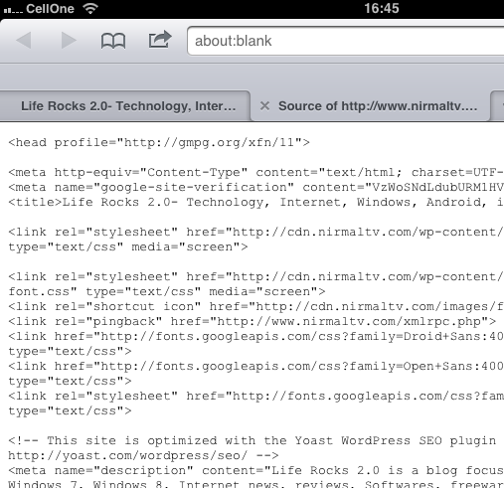Focus the about:blank address field
Screen dimensions: 504x488
click(x=345, y=41)
